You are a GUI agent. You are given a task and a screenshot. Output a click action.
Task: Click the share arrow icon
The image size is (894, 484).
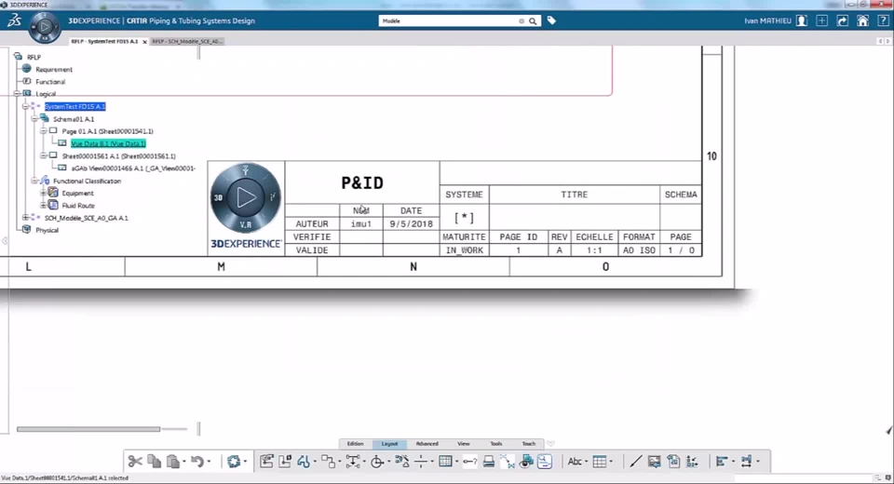pos(842,20)
